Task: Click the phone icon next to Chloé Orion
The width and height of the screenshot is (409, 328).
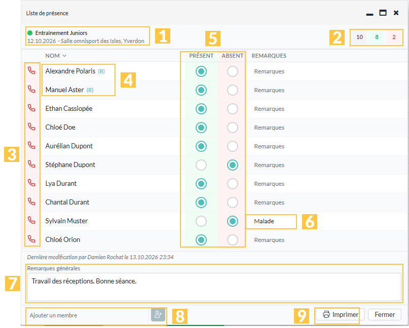Action: tap(31, 239)
